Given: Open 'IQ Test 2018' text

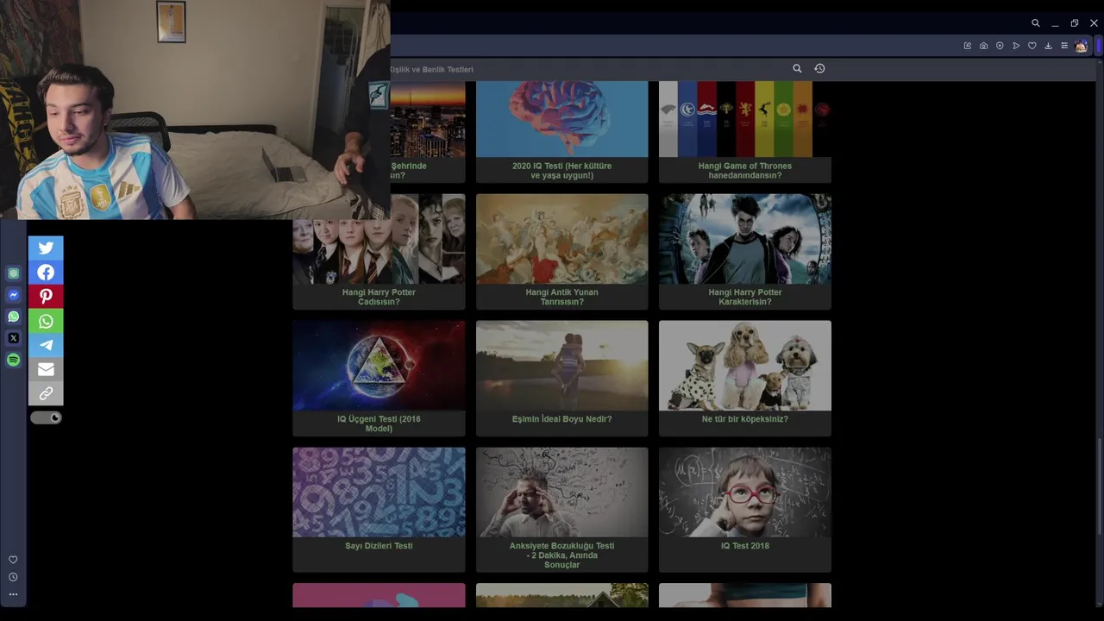Looking at the screenshot, I should pyautogui.click(x=745, y=546).
